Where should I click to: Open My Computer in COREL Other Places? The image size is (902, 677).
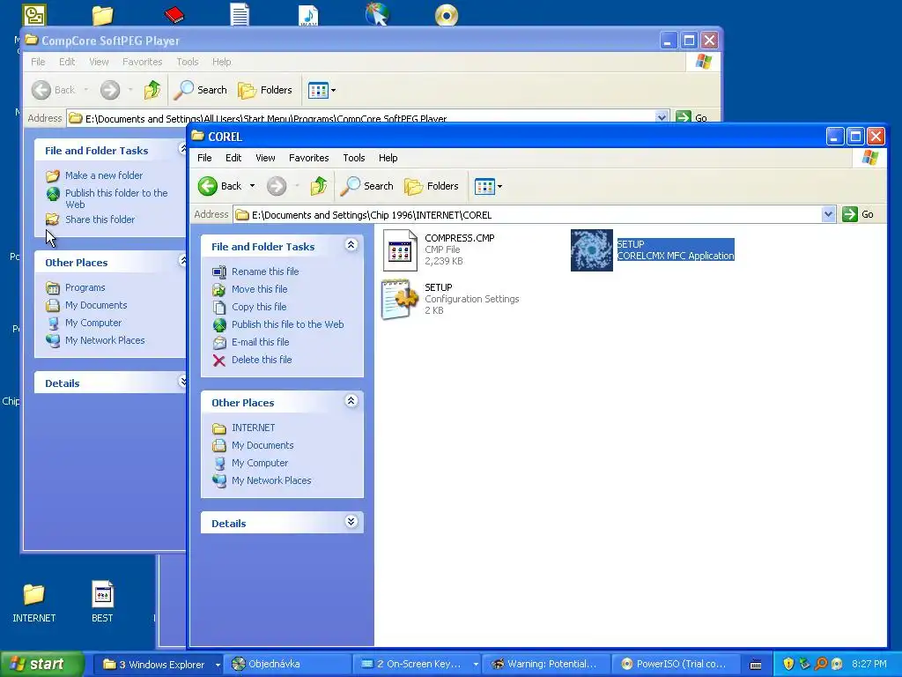click(x=260, y=463)
